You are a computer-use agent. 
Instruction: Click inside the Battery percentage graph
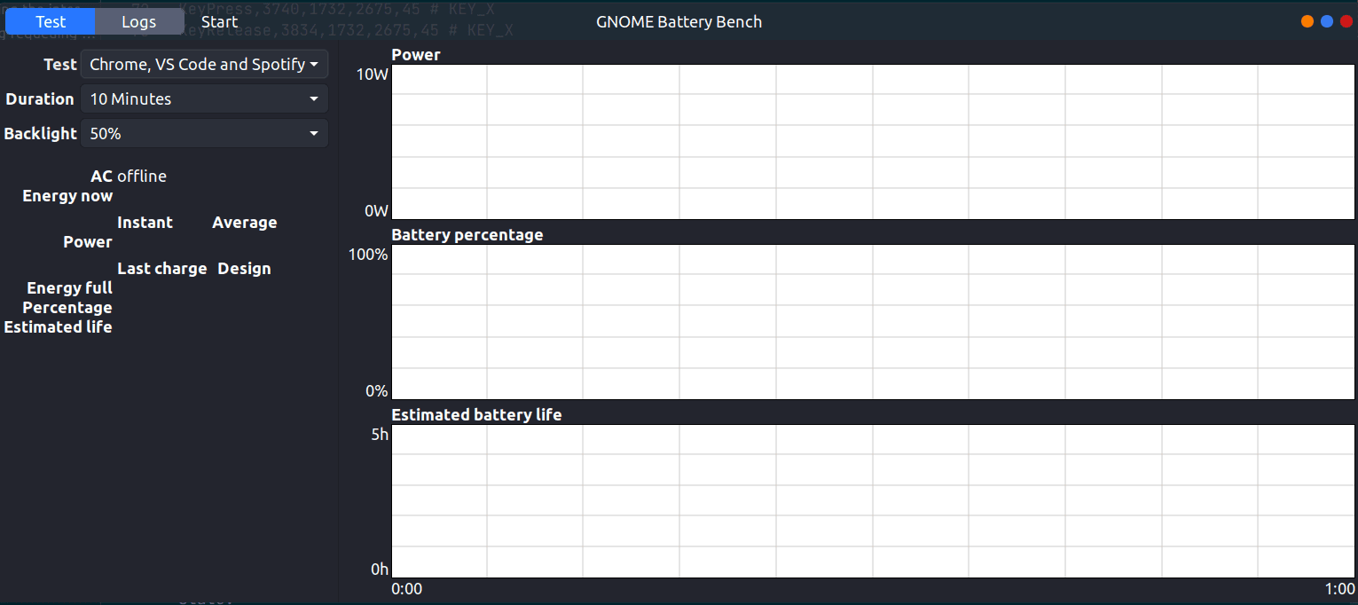[x=873, y=321]
